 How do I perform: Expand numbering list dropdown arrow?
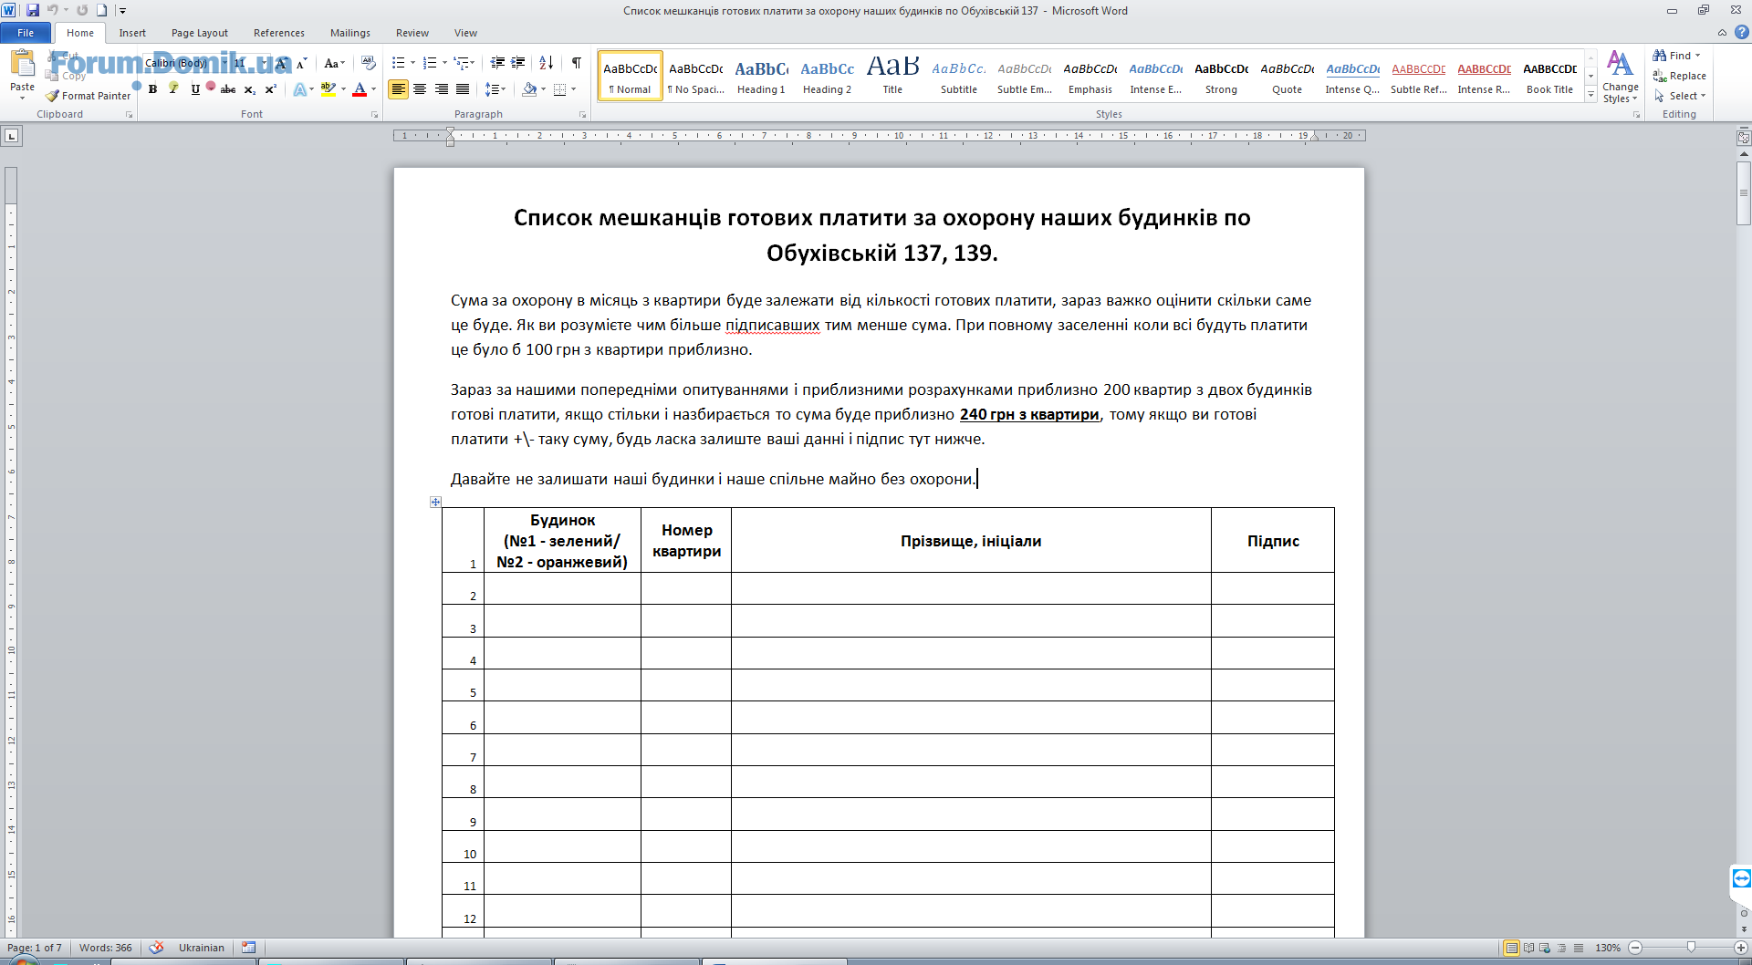point(444,63)
